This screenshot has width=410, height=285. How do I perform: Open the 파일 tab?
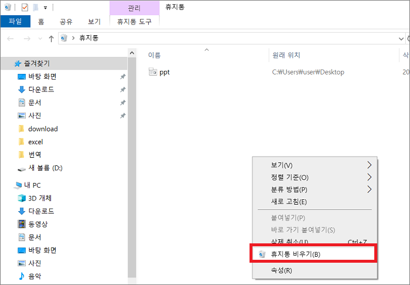[x=15, y=21]
